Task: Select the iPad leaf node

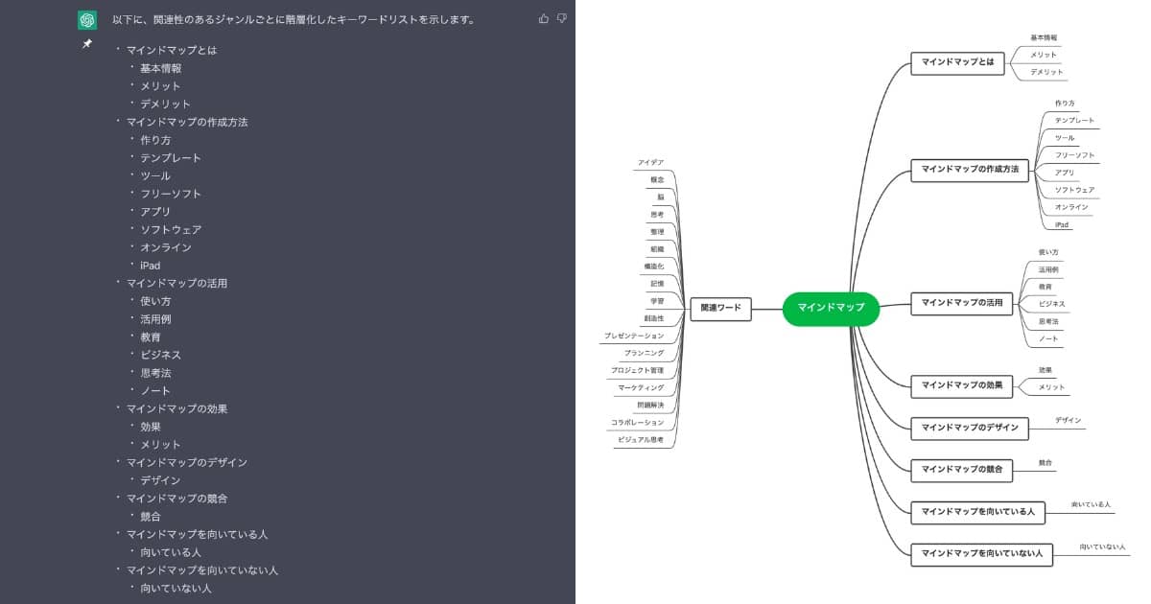Action: pos(1061,224)
